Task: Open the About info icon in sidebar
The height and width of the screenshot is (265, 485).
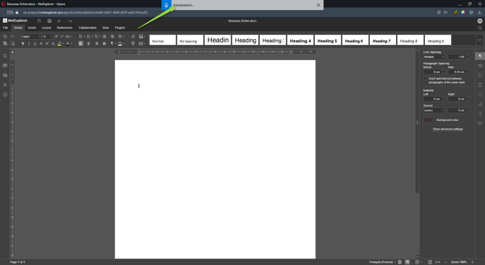Action: [x=5, y=95]
